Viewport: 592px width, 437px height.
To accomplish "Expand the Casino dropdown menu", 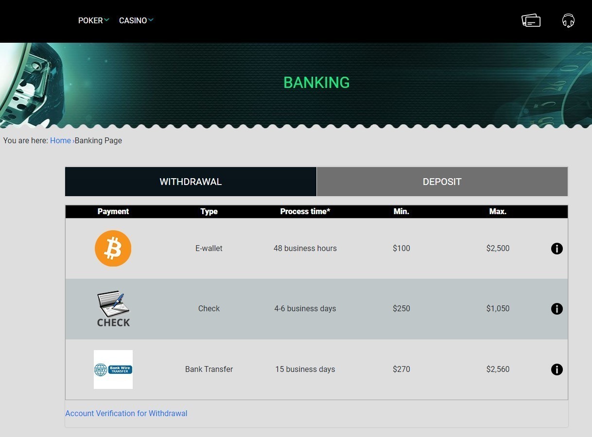I will point(136,20).
